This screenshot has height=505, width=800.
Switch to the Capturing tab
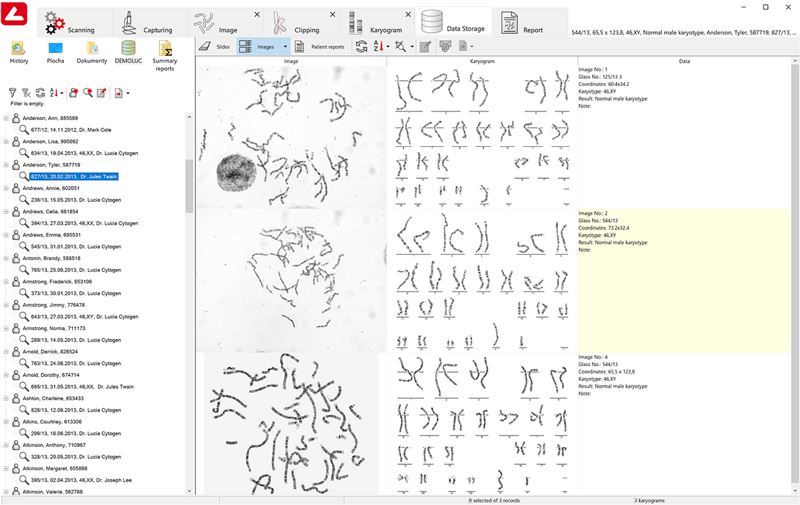pyautogui.click(x=149, y=23)
